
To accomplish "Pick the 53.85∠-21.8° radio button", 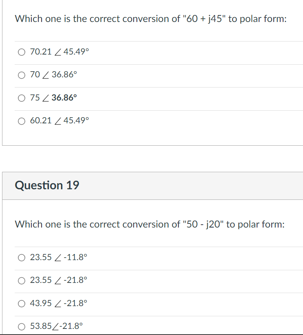I will tap(22, 326).
